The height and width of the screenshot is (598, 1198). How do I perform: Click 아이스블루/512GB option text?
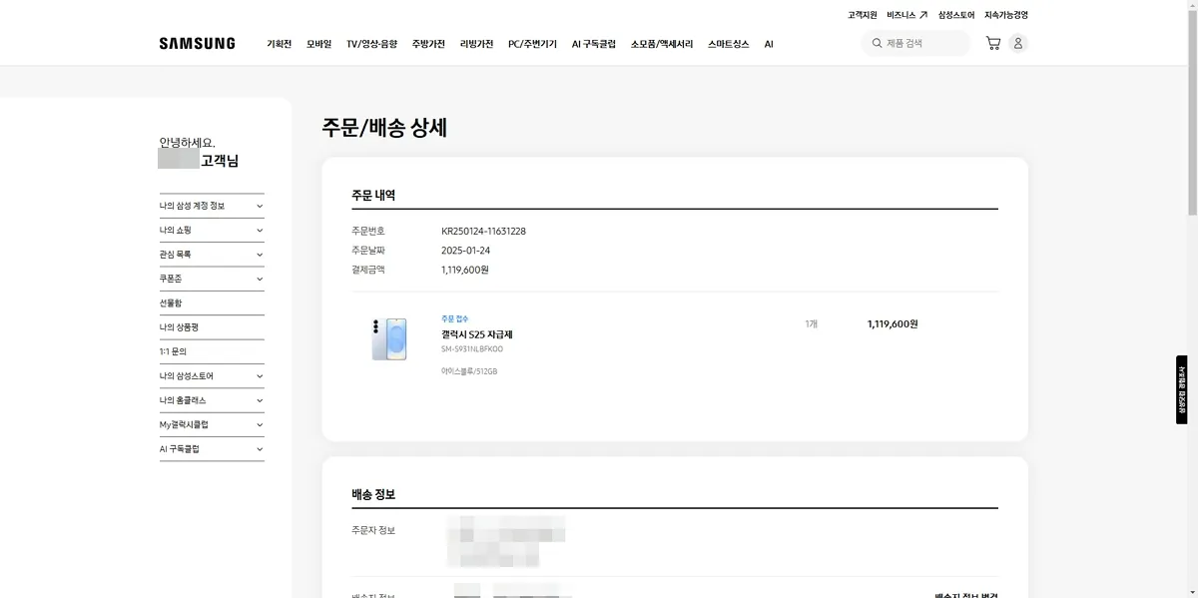click(x=469, y=371)
